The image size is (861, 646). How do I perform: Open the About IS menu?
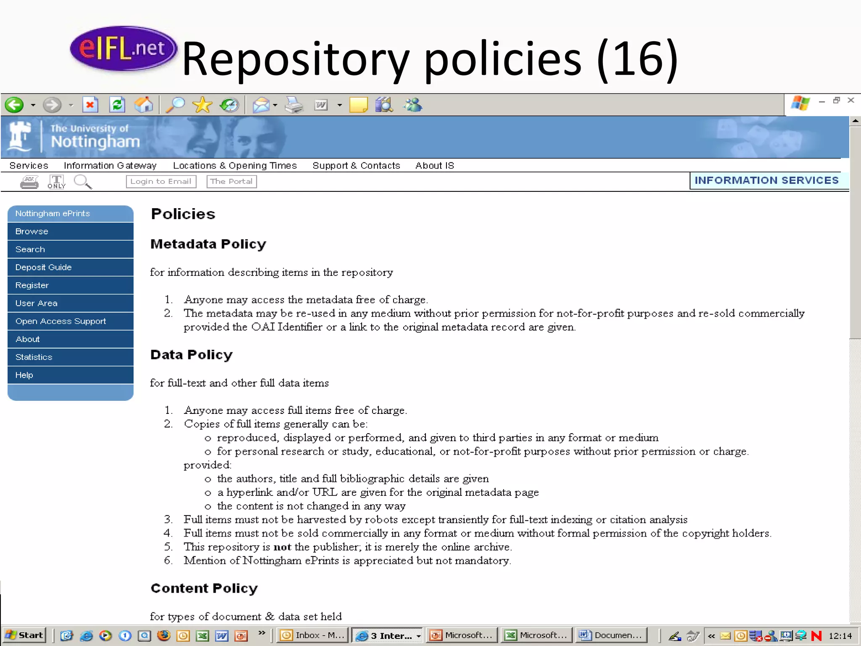click(435, 166)
